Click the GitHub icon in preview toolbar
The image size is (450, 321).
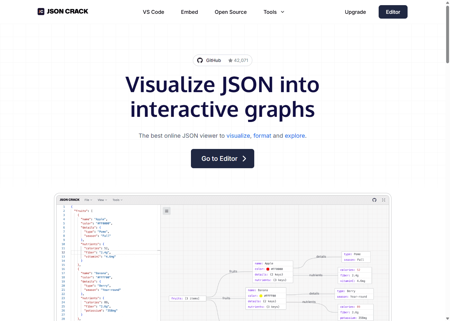pos(374,200)
